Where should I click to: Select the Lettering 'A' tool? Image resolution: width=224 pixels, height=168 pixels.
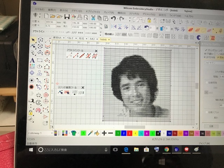coord(32,60)
